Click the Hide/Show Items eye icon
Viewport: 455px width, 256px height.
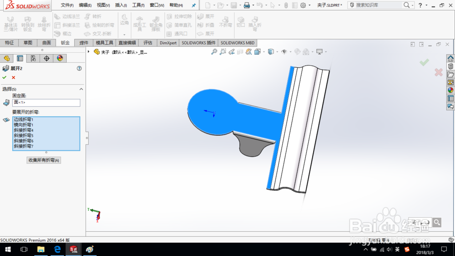click(284, 52)
